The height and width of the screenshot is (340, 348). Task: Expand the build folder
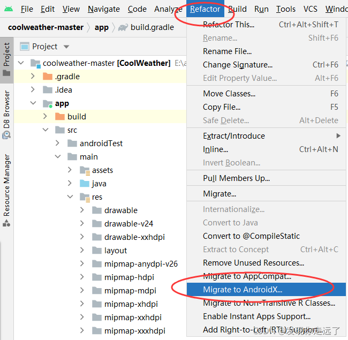point(45,116)
